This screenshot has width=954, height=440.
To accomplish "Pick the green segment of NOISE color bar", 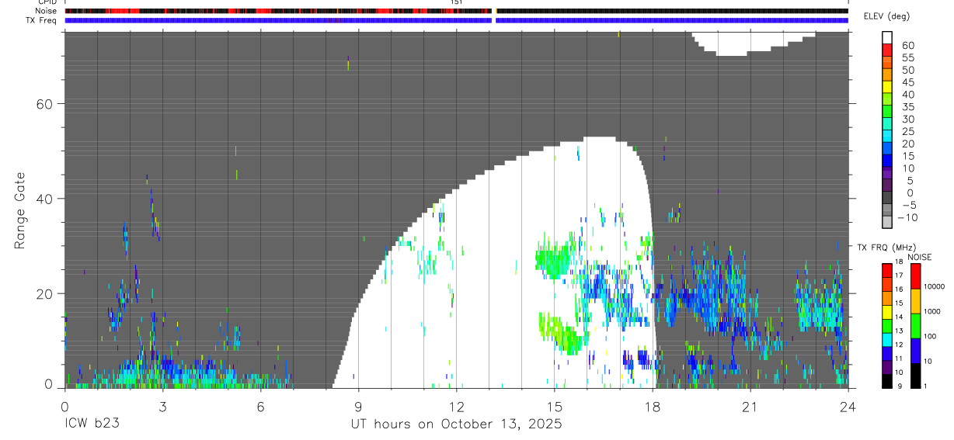I will coord(915,326).
